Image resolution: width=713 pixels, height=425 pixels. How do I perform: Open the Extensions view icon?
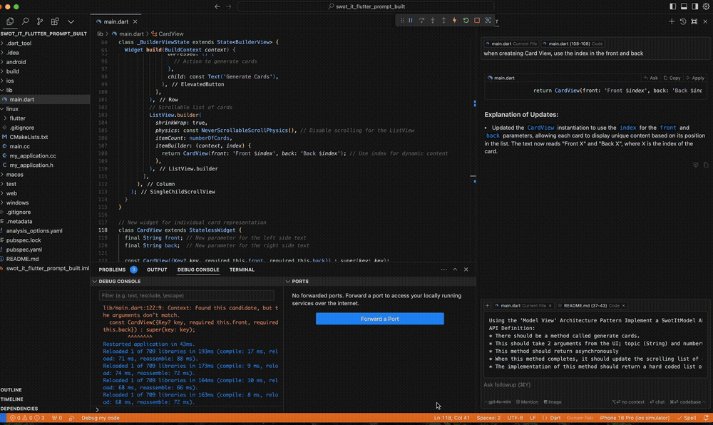(55, 21)
